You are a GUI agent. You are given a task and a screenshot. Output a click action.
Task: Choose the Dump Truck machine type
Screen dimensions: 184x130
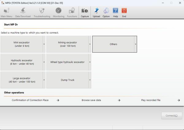[67, 80]
